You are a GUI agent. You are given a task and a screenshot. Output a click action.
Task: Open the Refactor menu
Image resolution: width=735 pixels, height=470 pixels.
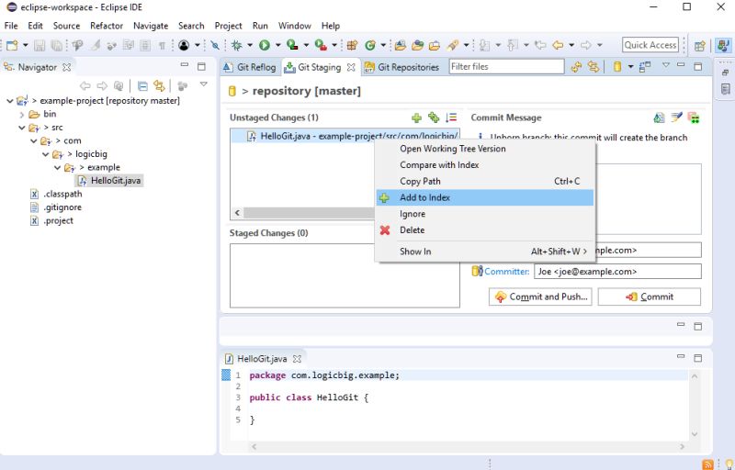tap(107, 26)
